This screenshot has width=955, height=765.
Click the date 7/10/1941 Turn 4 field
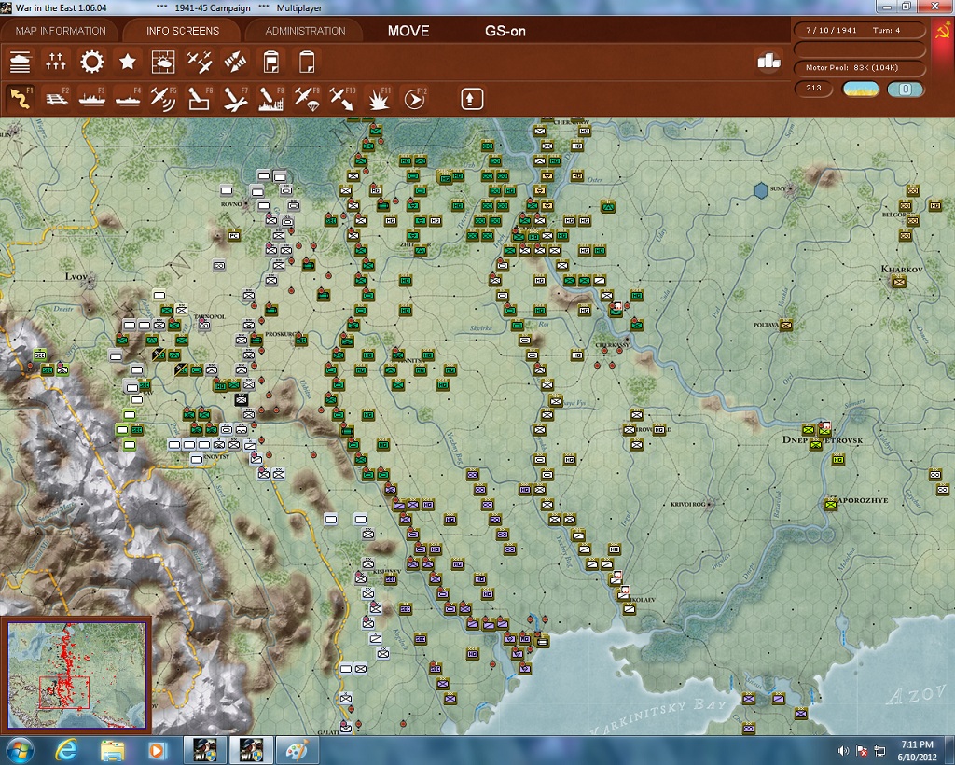(x=859, y=30)
